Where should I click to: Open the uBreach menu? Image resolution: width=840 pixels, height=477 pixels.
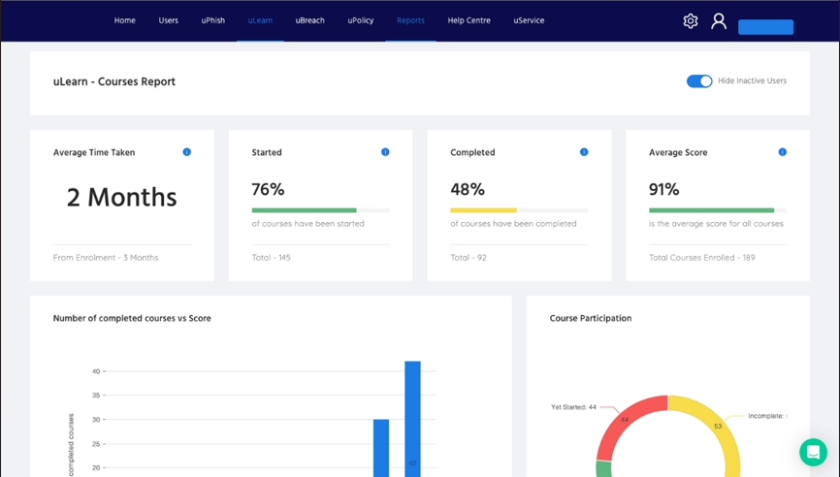tap(310, 20)
